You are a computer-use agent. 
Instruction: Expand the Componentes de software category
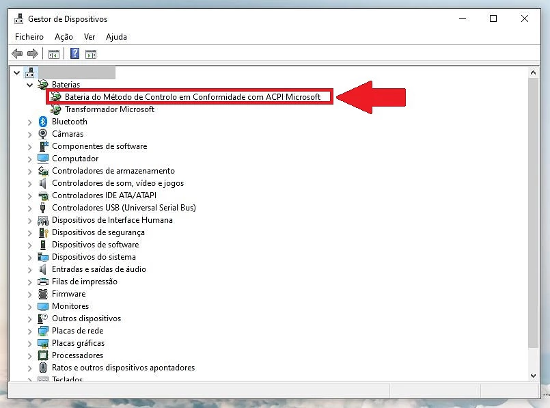pos(30,147)
